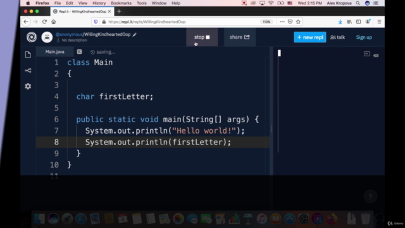Create a new repl
This screenshot has height=228, width=405.
tap(310, 37)
